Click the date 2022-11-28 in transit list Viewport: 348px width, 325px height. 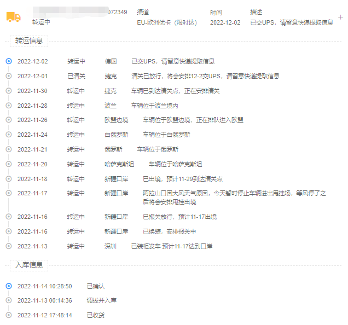pos(32,106)
